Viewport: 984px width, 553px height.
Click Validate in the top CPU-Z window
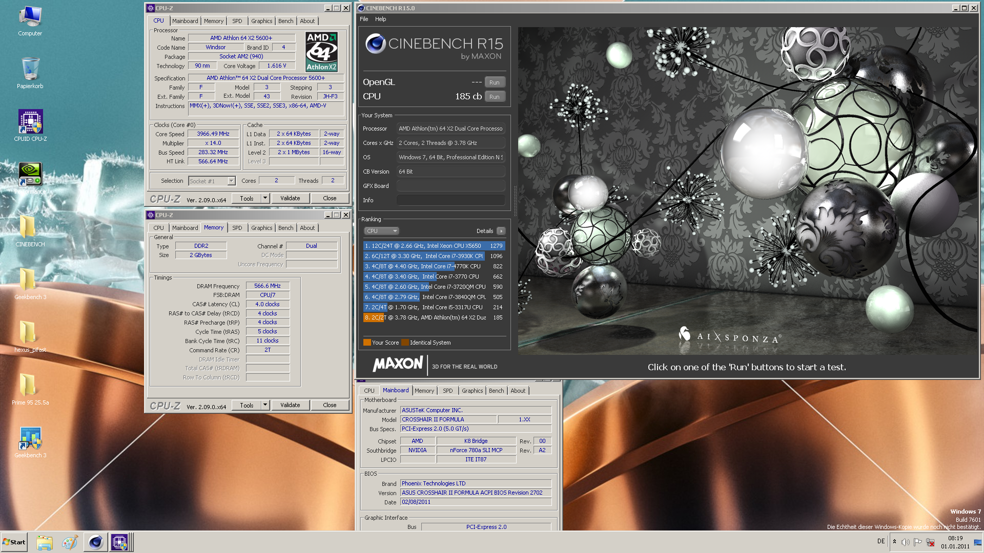click(x=290, y=198)
